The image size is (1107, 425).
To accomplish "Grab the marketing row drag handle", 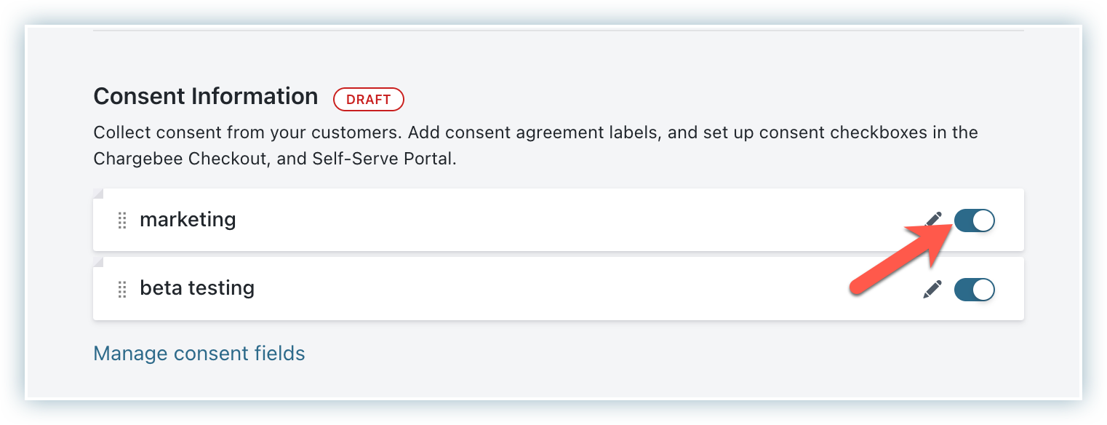I will click(122, 220).
